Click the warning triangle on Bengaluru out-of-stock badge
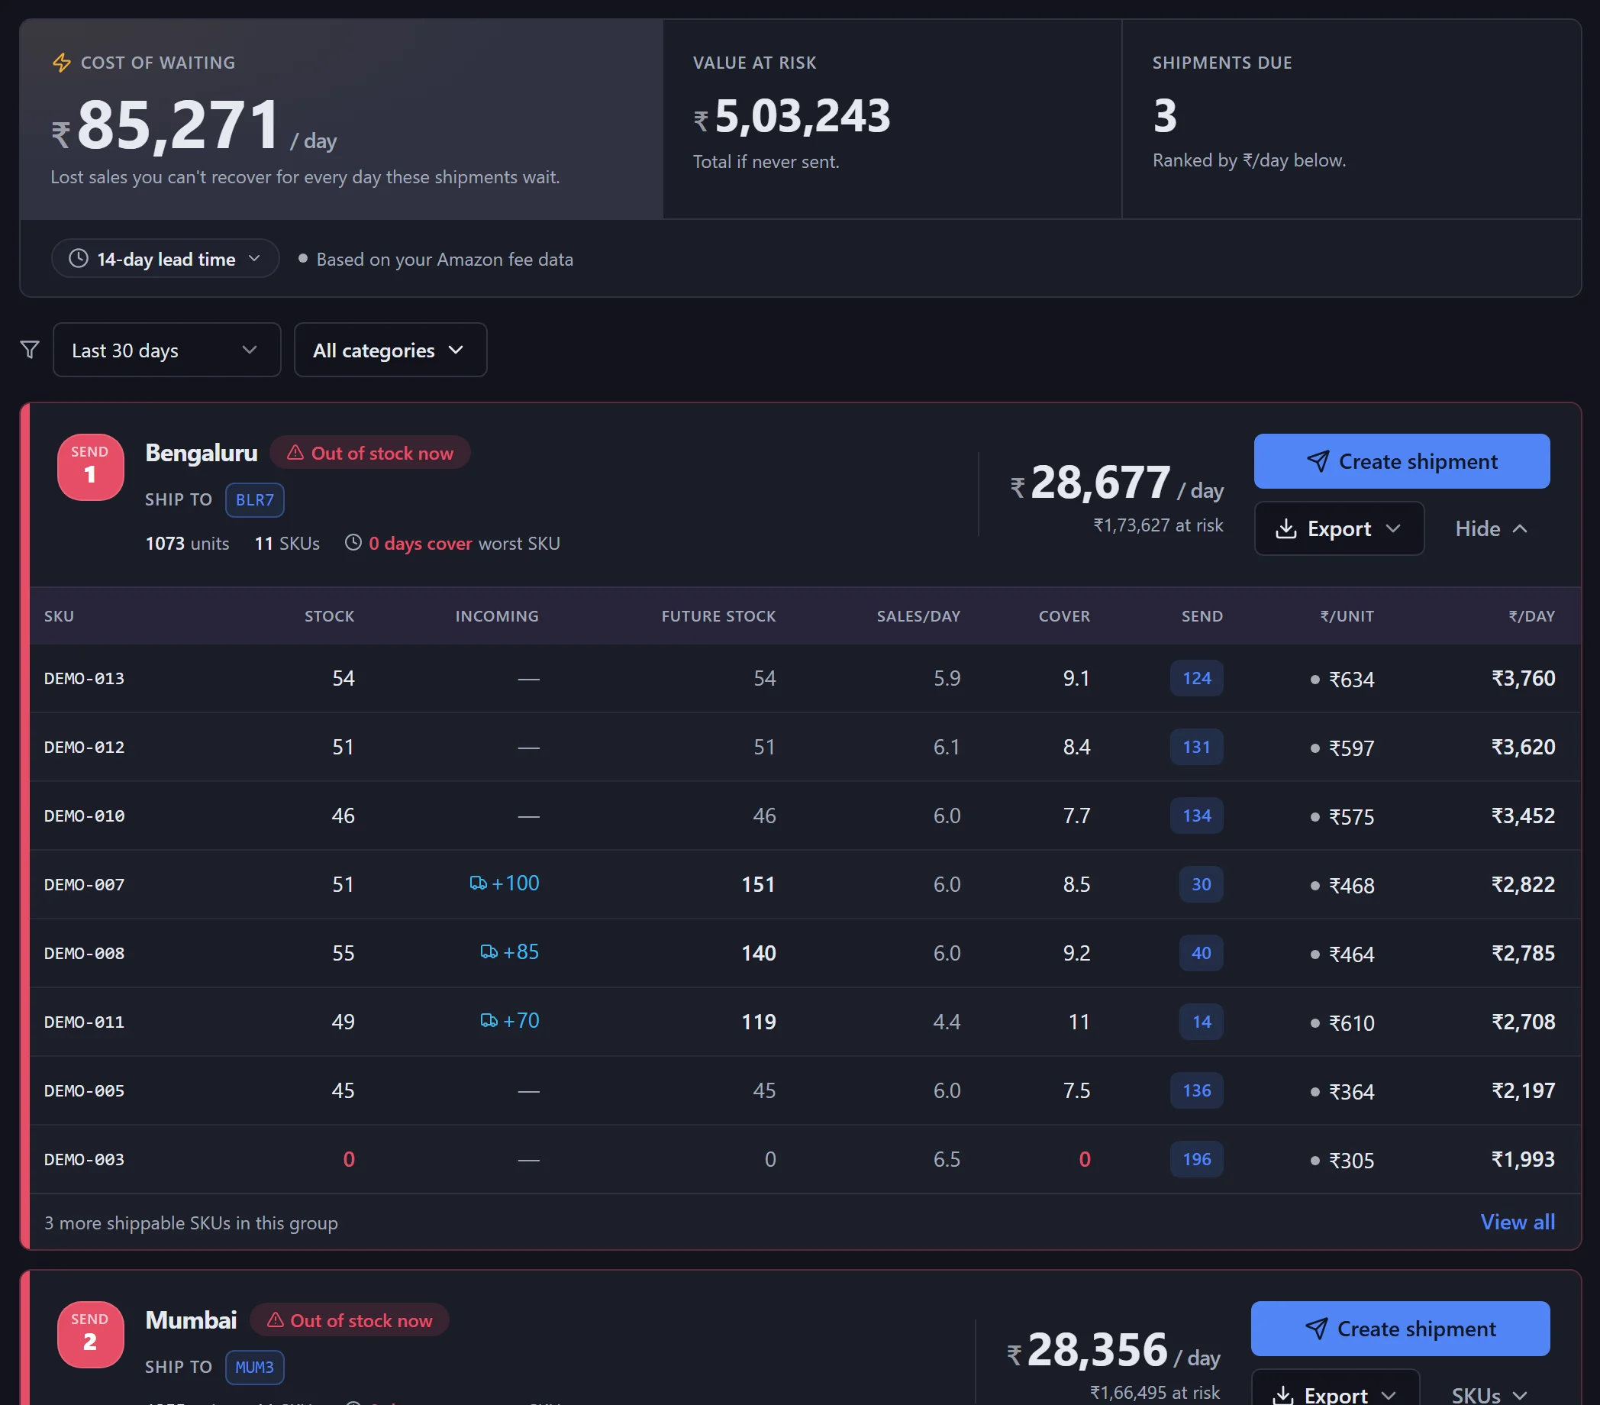 [x=295, y=453]
